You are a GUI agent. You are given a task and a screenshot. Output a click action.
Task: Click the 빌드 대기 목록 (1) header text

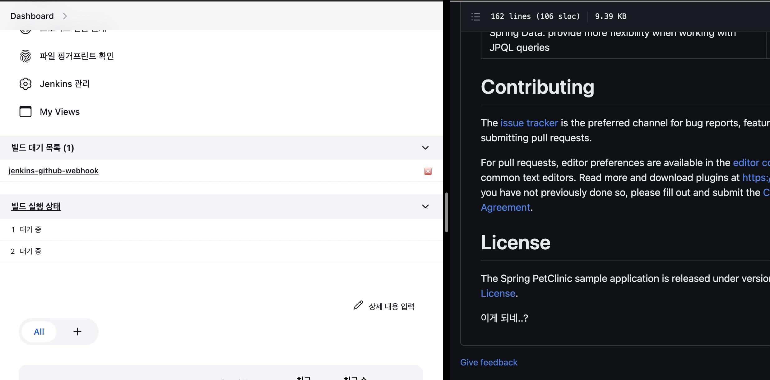(x=43, y=148)
